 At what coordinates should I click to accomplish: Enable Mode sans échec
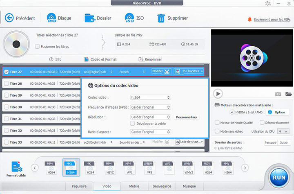tap(217, 131)
